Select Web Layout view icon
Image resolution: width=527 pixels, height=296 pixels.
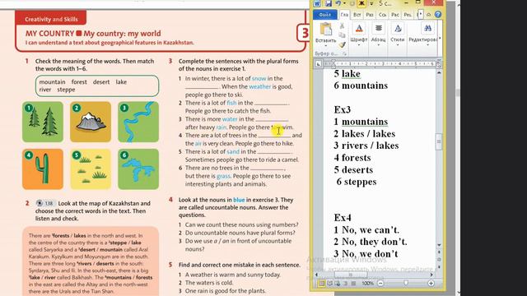tap(337, 283)
